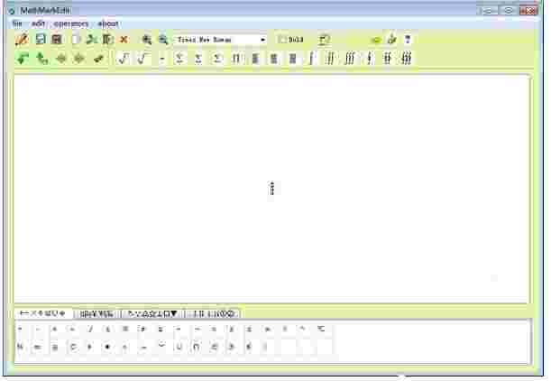
Task: Insert the union symbol from palette
Action: (179, 347)
